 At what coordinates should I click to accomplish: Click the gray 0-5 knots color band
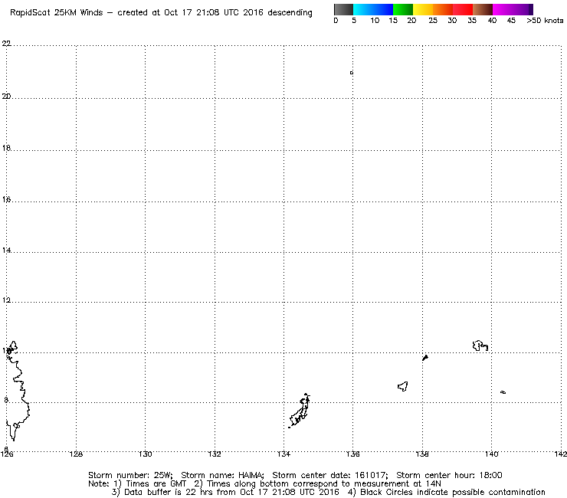point(343,9)
